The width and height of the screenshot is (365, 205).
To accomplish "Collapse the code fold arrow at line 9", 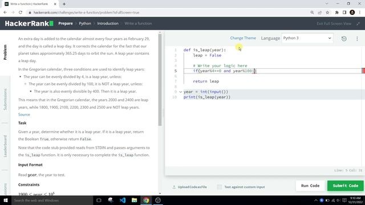I will pos(180,92).
